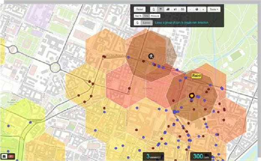This screenshot has height=161, width=261.
Task: Click the truck vehicle icon in toolbar
Action: [x=168, y=9]
